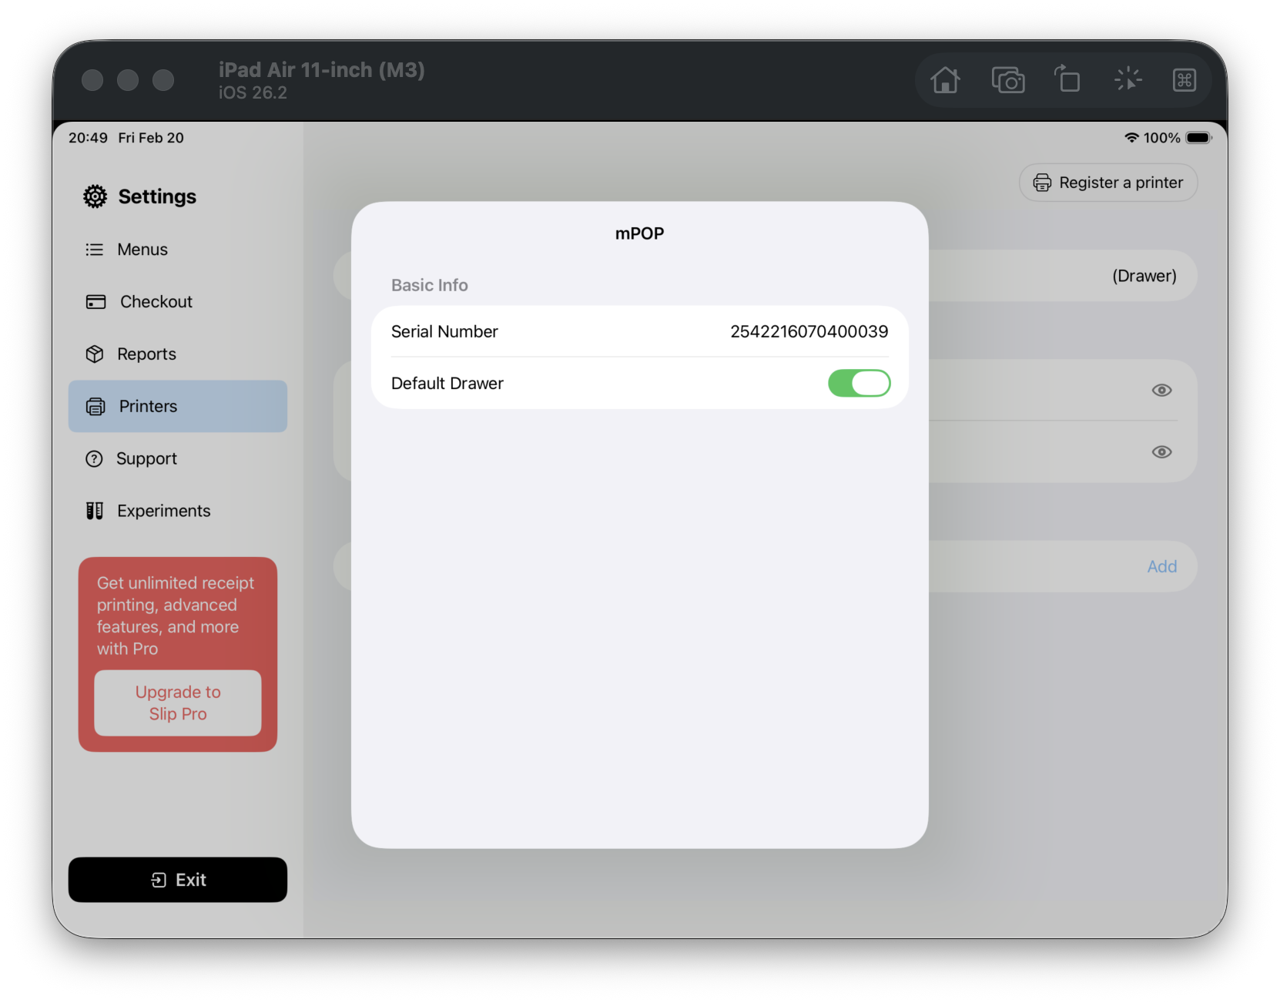Image resolution: width=1280 pixels, height=1003 pixels.
Task: Take a screenshot with camera icon
Action: point(1007,80)
